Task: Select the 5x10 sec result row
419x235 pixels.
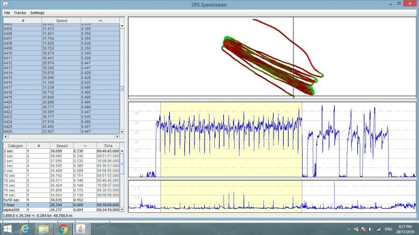Action: pos(61,200)
